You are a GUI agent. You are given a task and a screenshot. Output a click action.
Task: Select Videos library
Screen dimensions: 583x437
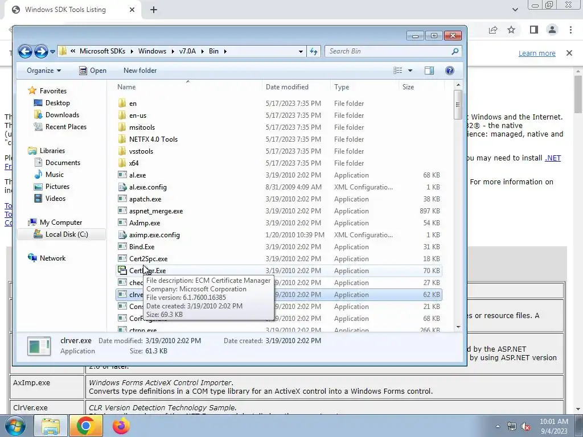click(50, 199)
